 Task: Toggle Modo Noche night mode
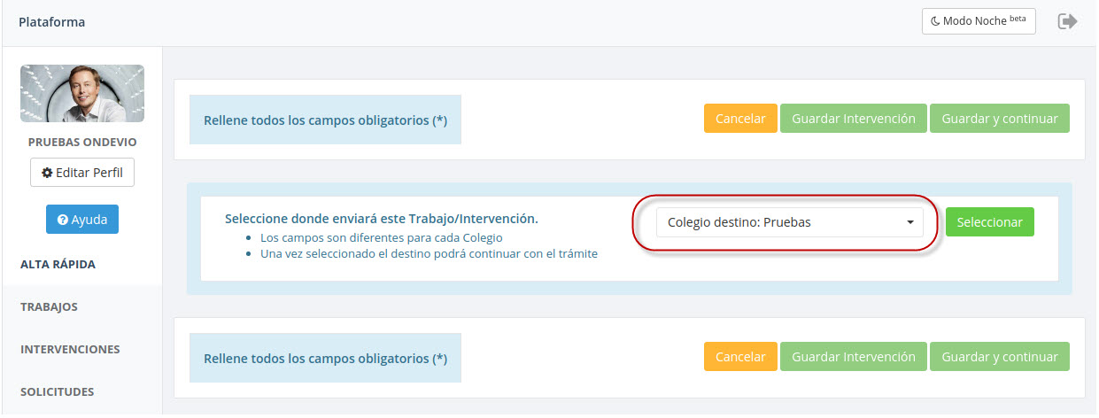[x=978, y=21]
